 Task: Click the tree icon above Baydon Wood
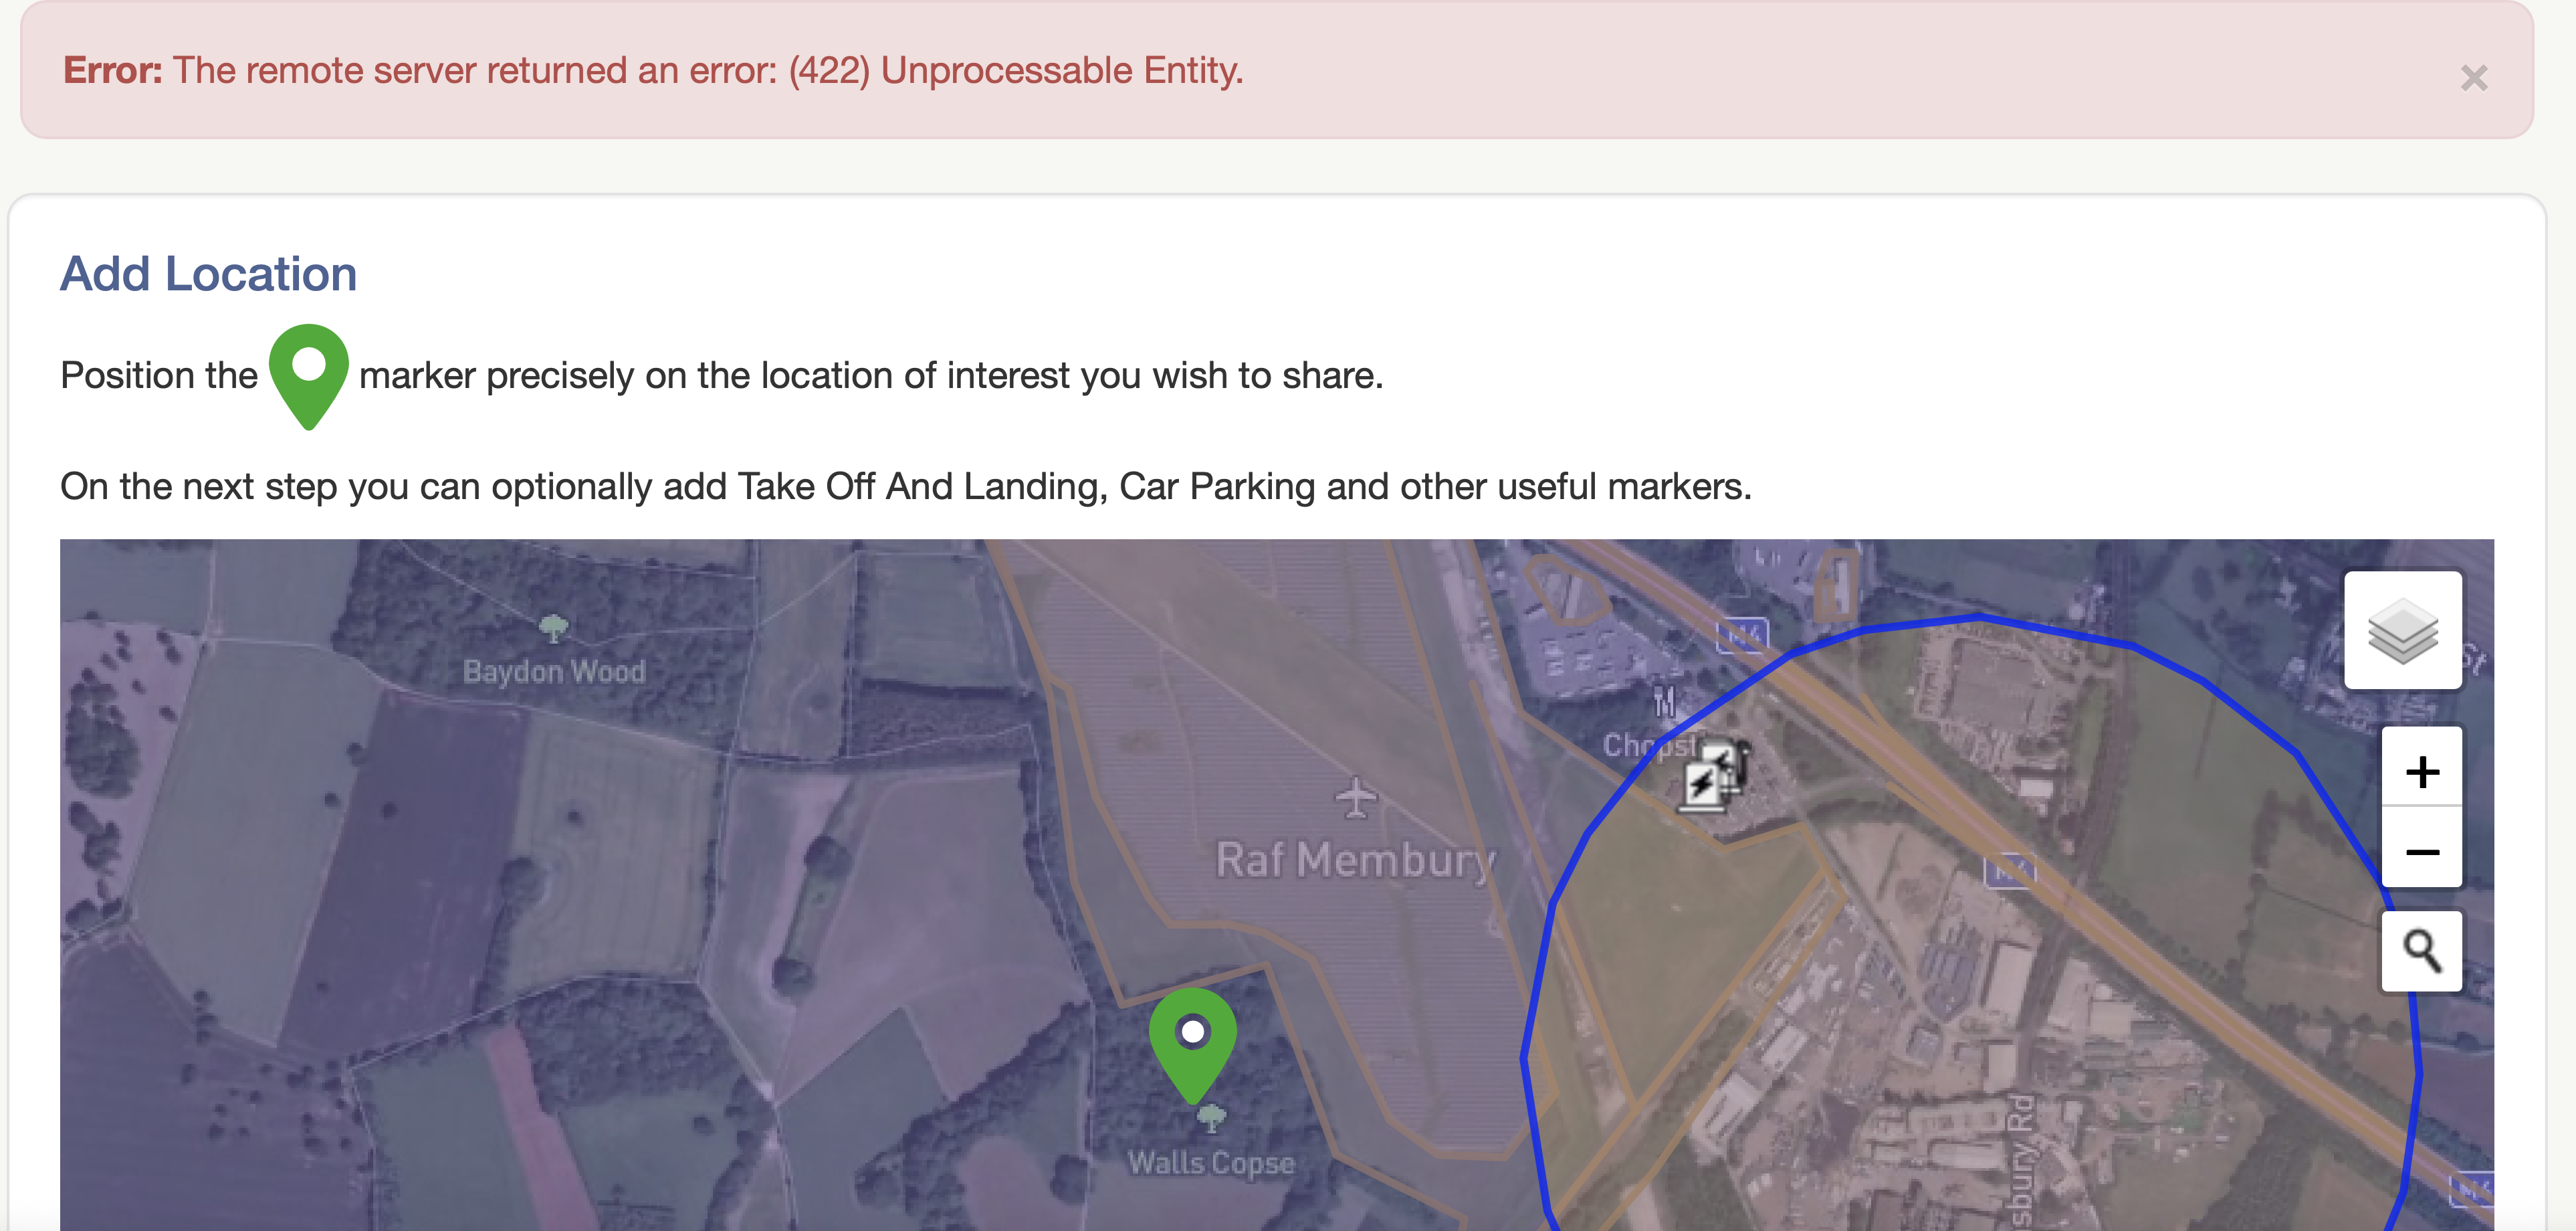point(553,628)
